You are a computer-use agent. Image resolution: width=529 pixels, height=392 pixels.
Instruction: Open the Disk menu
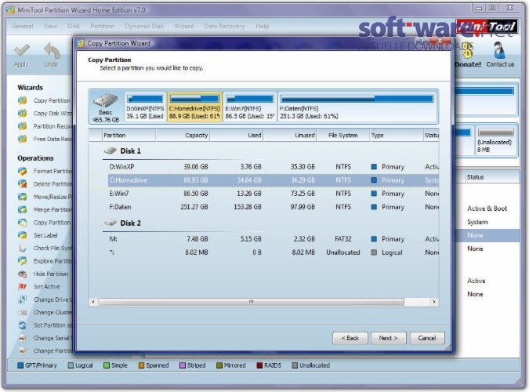[x=74, y=26]
